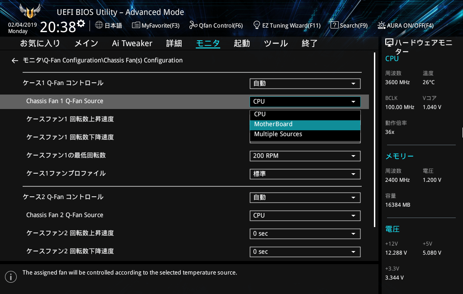Click the globe language icon

pos(99,25)
